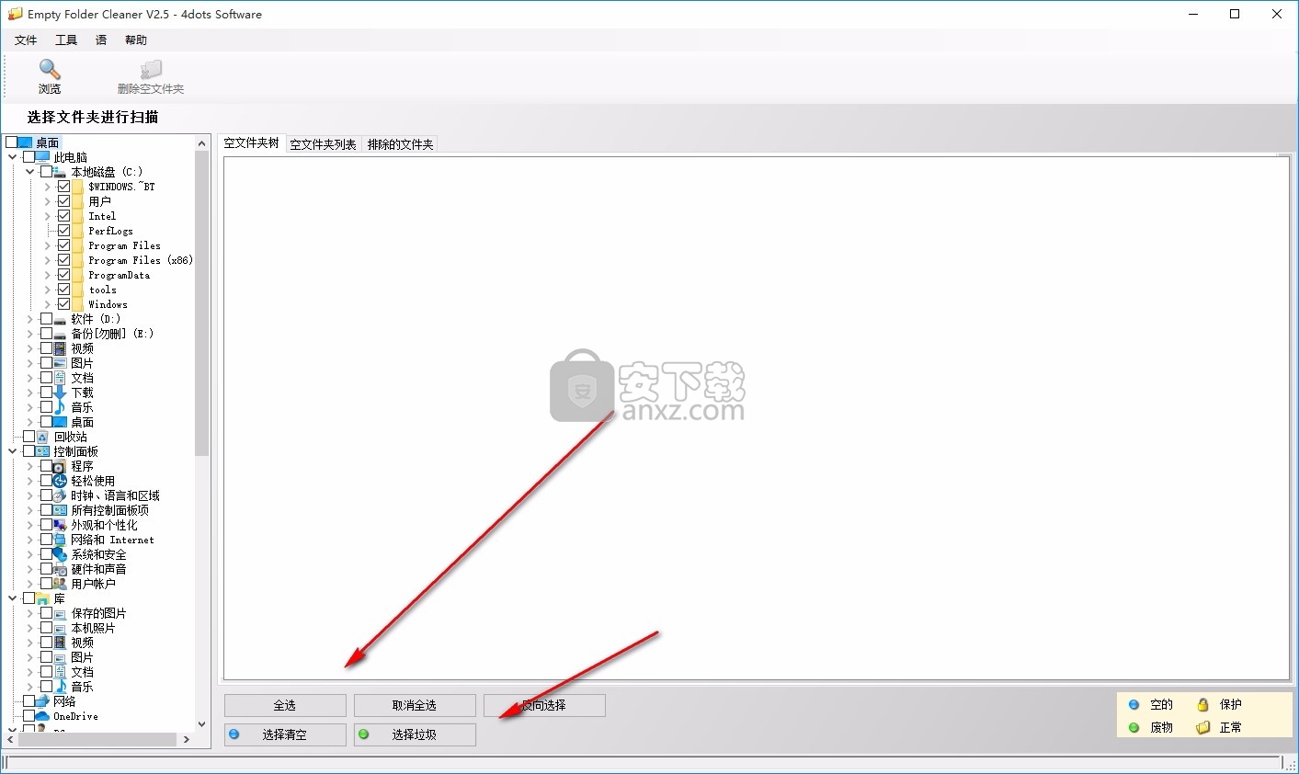Screen dimensions: 1299x774
Task: Expand the 下载 folder node
Action: point(30,393)
